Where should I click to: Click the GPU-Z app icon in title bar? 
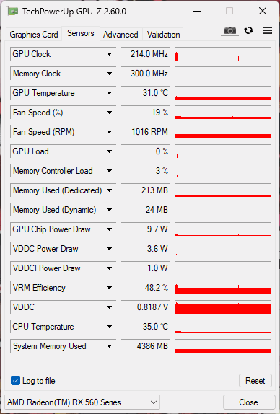(13, 12)
